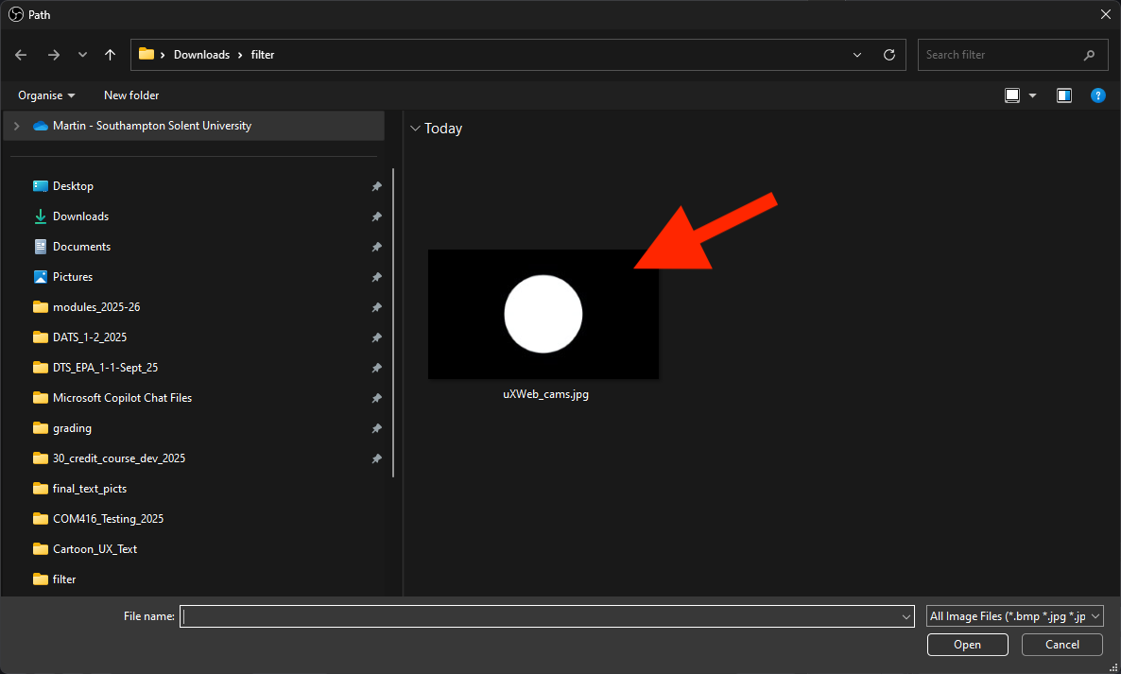Click the Back navigation arrow

click(x=22, y=55)
